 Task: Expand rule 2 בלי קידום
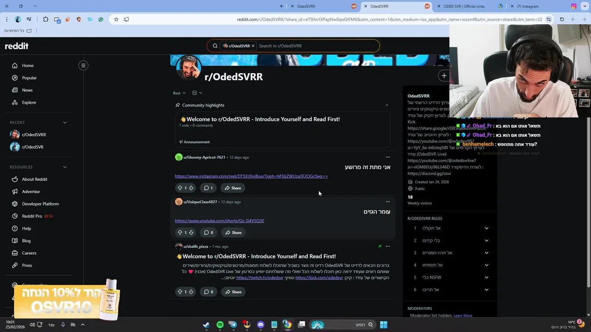486,241
